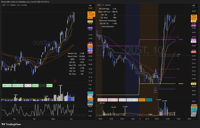This screenshot has width=200, height=128.
Task: Click the 14.69M volume peak label
Action: point(60,85)
